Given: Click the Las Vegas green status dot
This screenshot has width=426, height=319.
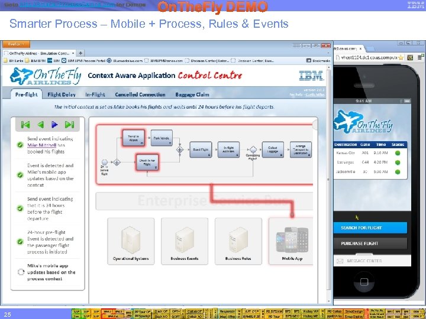Looking at the screenshot, I should point(398,162).
